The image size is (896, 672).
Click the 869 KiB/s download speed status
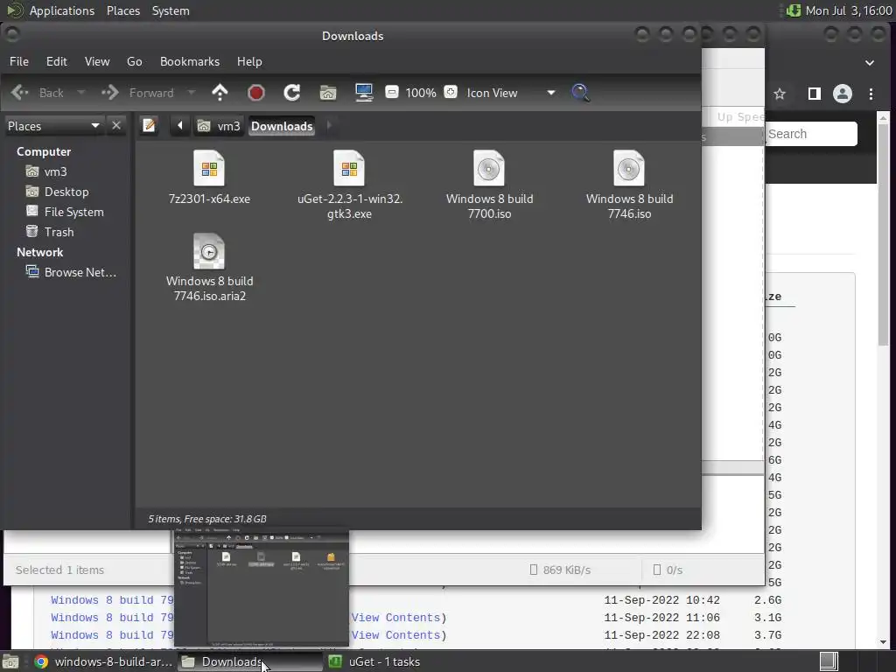pos(560,570)
